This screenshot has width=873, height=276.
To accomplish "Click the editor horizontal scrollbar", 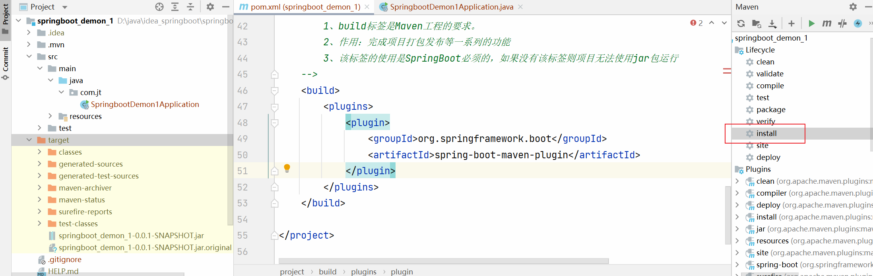I will click(444, 261).
